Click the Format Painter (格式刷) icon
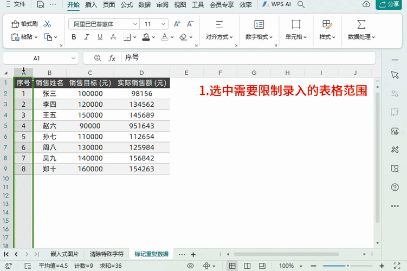Image resolution: width=407 pixels, height=271 pixels. [15, 24]
